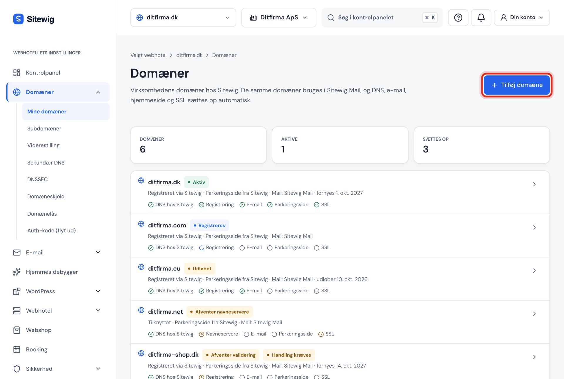
Task: Click the Handling kræves badge
Action: pyautogui.click(x=289, y=355)
